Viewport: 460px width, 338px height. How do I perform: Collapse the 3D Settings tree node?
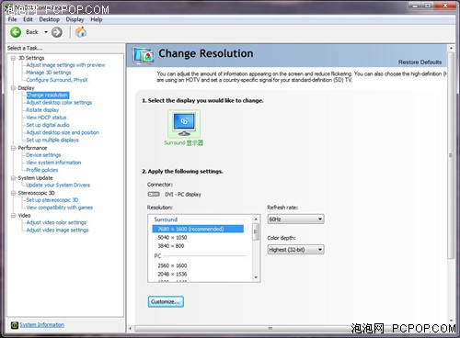tap(13, 58)
